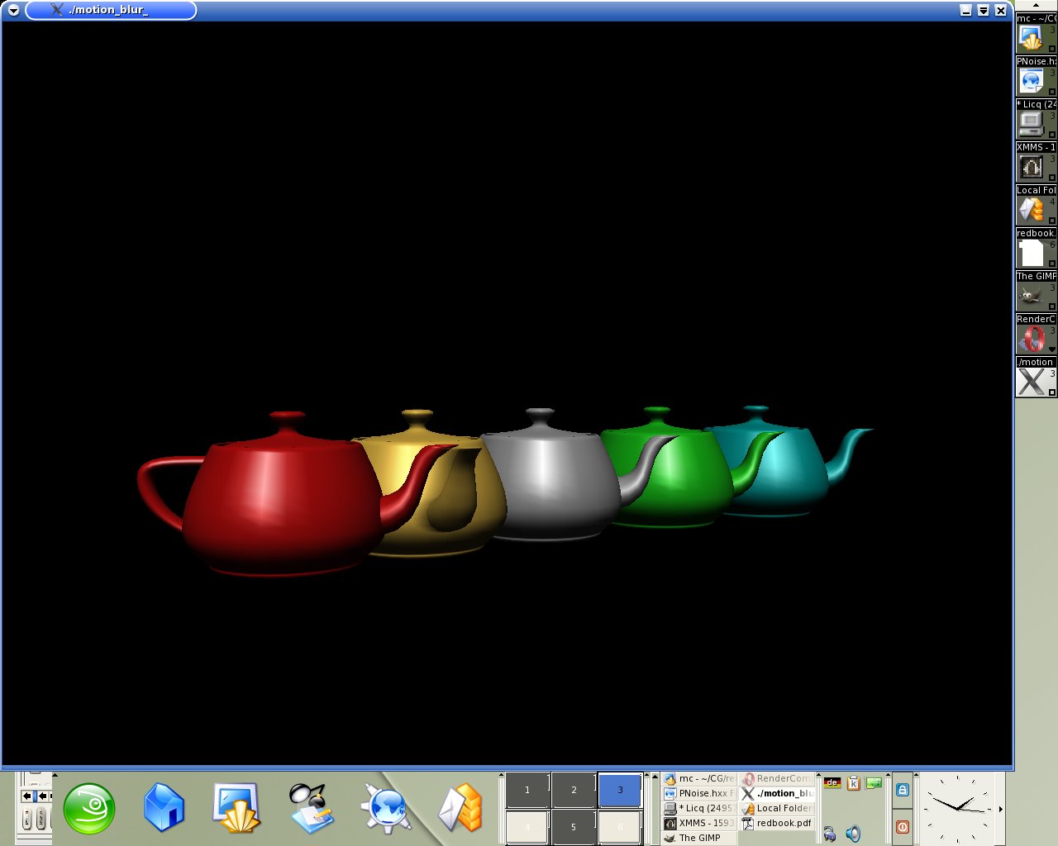The width and height of the screenshot is (1058, 846).
Task: Switch to virtual desktop 1
Action: click(527, 790)
